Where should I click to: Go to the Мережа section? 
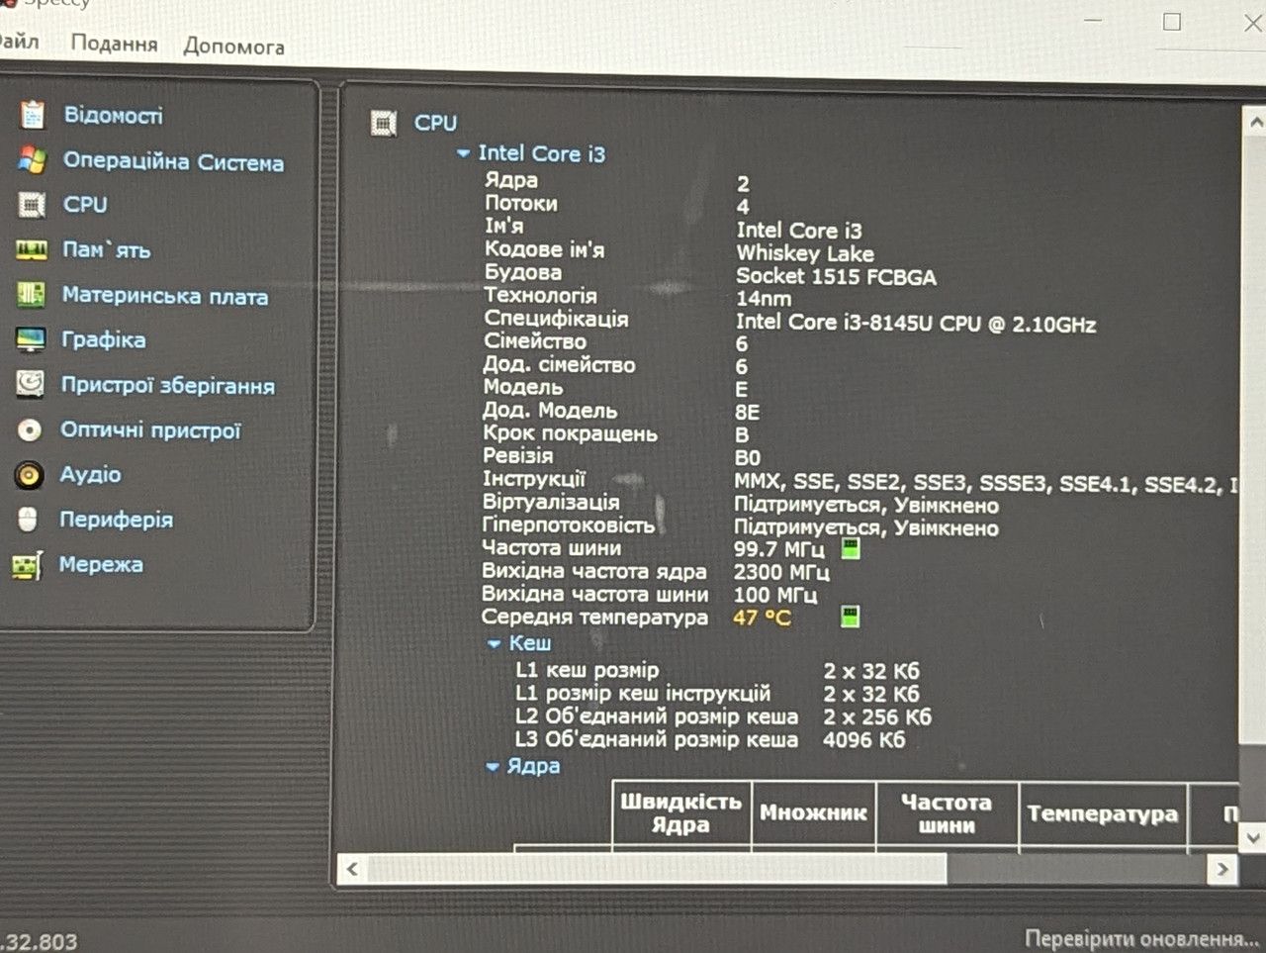[101, 564]
